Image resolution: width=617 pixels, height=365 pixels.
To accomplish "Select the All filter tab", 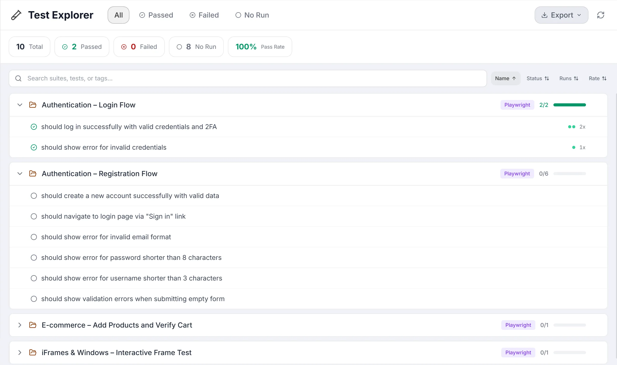I will click(x=119, y=15).
